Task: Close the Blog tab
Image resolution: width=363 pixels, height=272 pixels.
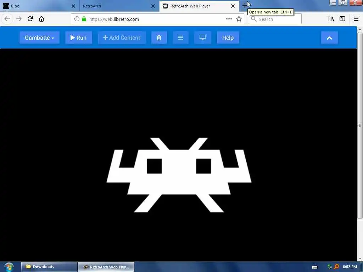Action: click(x=73, y=6)
